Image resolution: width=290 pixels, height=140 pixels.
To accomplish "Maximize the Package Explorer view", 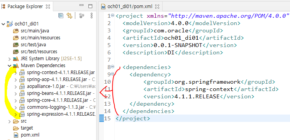I will (90, 6).
